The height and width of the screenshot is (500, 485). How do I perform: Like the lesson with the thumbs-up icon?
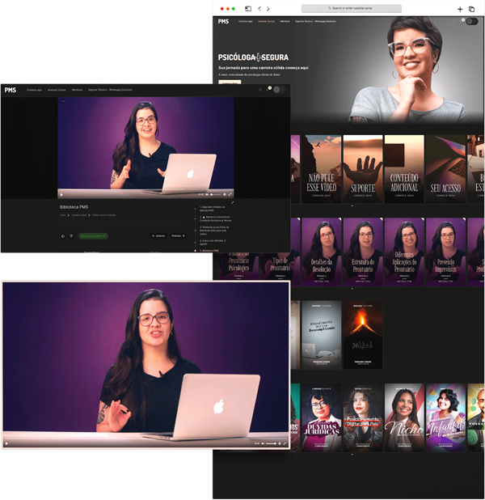[x=63, y=236]
